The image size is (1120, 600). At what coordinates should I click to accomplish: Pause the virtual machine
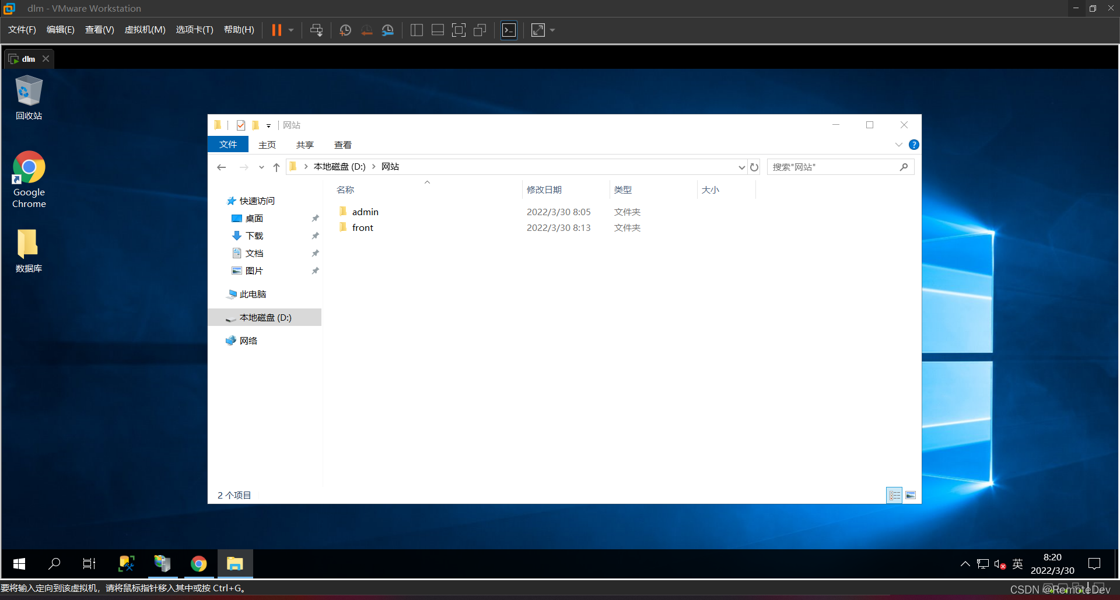pos(276,30)
